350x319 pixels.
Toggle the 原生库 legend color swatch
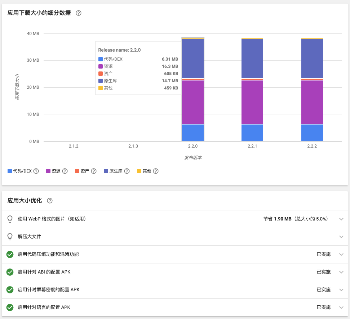[x=106, y=171]
